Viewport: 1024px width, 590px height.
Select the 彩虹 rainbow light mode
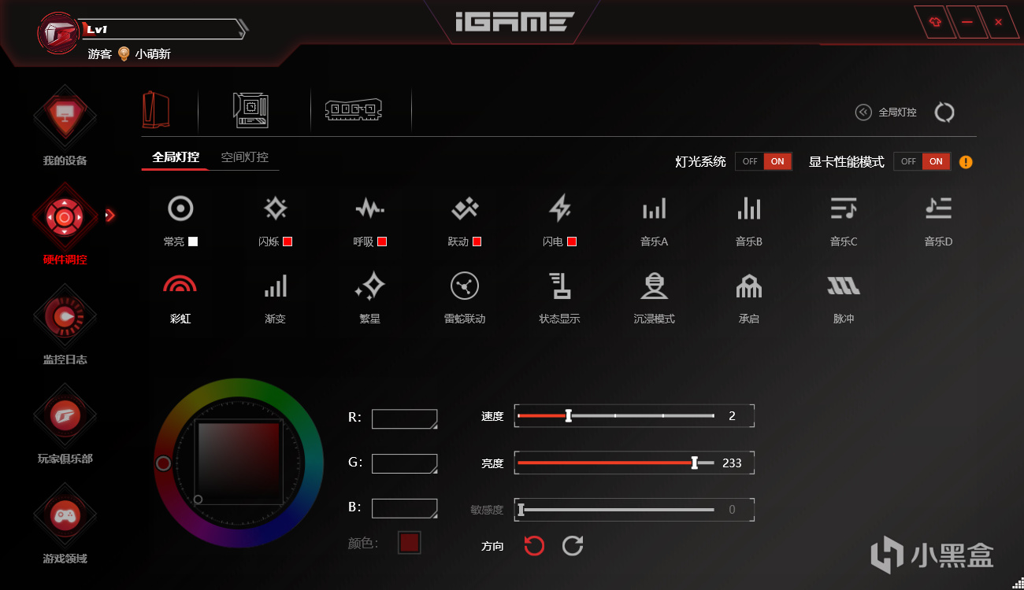coord(180,286)
